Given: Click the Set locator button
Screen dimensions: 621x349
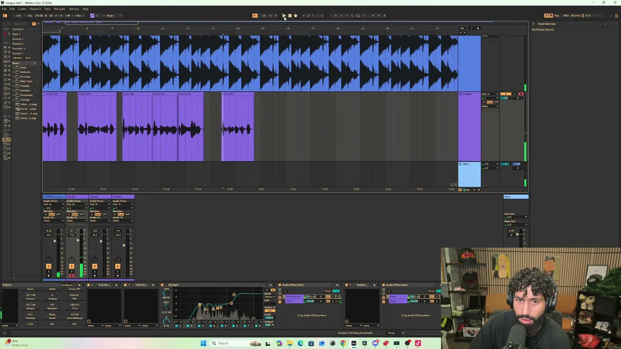Looking at the screenshot, I should pyautogui.click(x=462, y=28).
